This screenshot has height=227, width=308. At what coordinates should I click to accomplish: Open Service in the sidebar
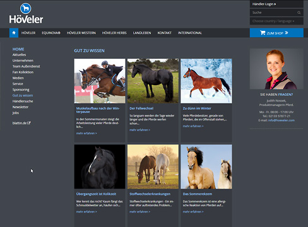click(18, 84)
